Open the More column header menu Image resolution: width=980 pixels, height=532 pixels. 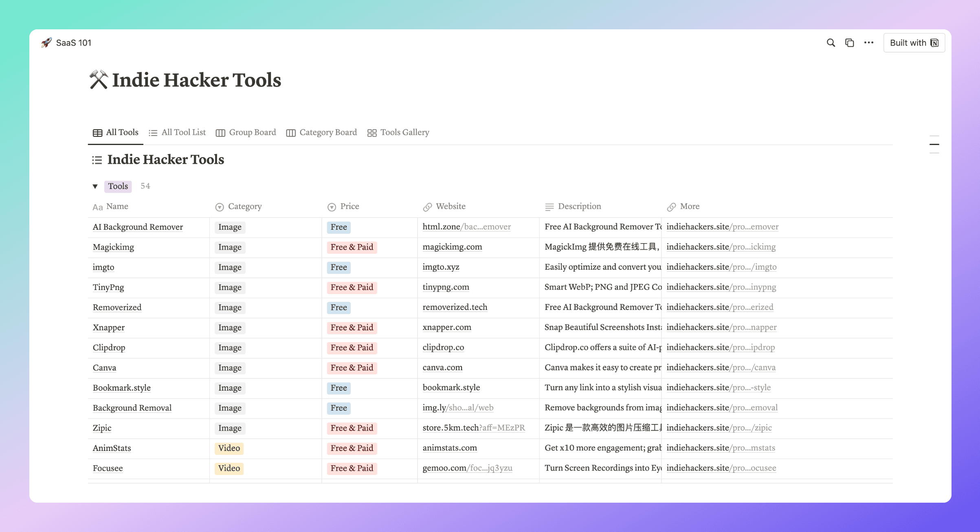(x=683, y=207)
